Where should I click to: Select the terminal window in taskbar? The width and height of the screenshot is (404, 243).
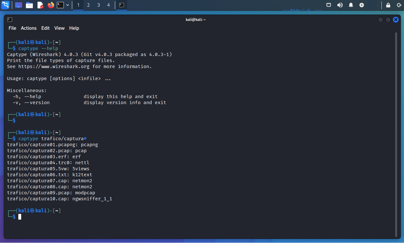122,5
